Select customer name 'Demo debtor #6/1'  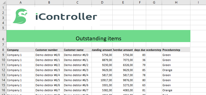77,60
